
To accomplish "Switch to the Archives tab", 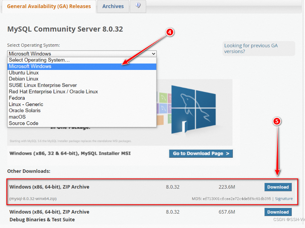I will click(x=113, y=6).
